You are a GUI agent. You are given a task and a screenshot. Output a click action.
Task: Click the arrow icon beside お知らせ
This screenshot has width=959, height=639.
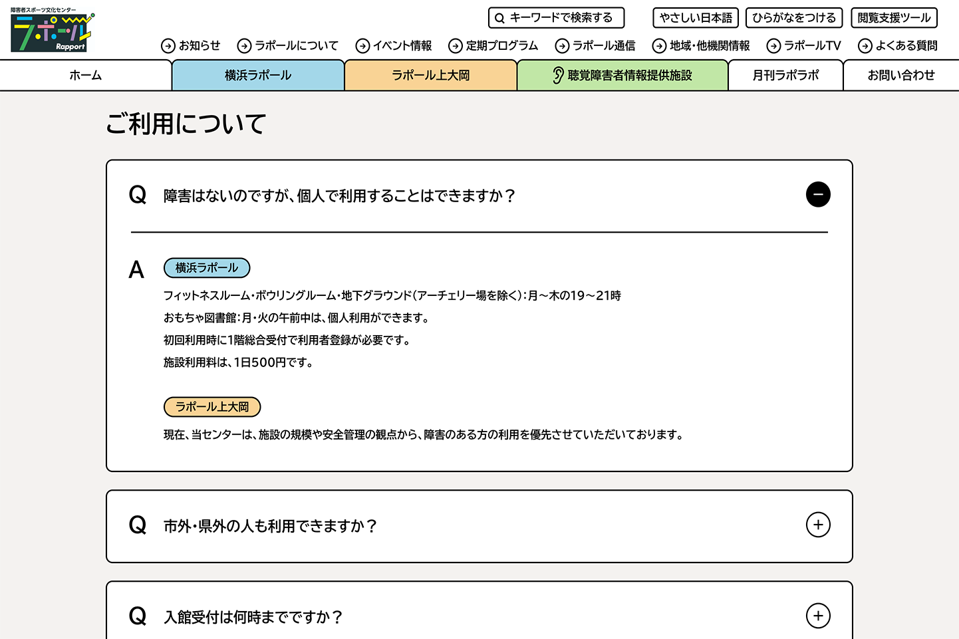pos(168,46)
